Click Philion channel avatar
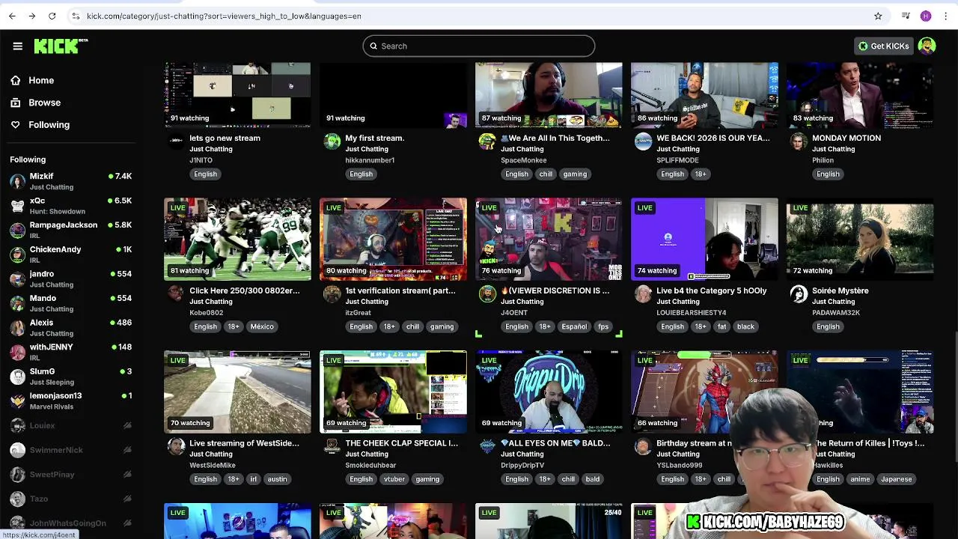The image size is (958, 539). (799, 140)
